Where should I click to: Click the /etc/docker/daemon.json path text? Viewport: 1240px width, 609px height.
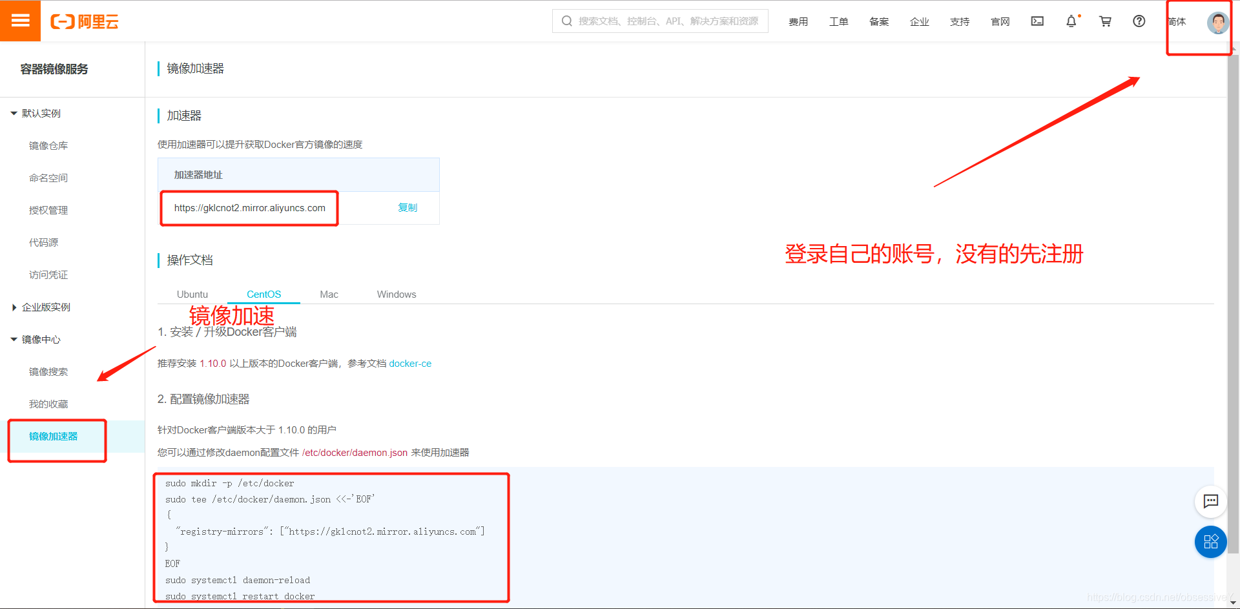tap(355, 453)
